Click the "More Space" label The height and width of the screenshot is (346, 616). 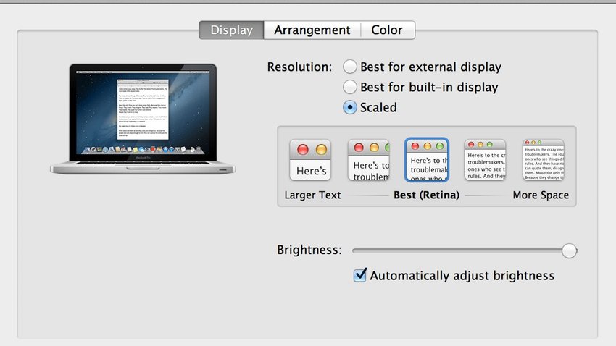click(541, 195)
